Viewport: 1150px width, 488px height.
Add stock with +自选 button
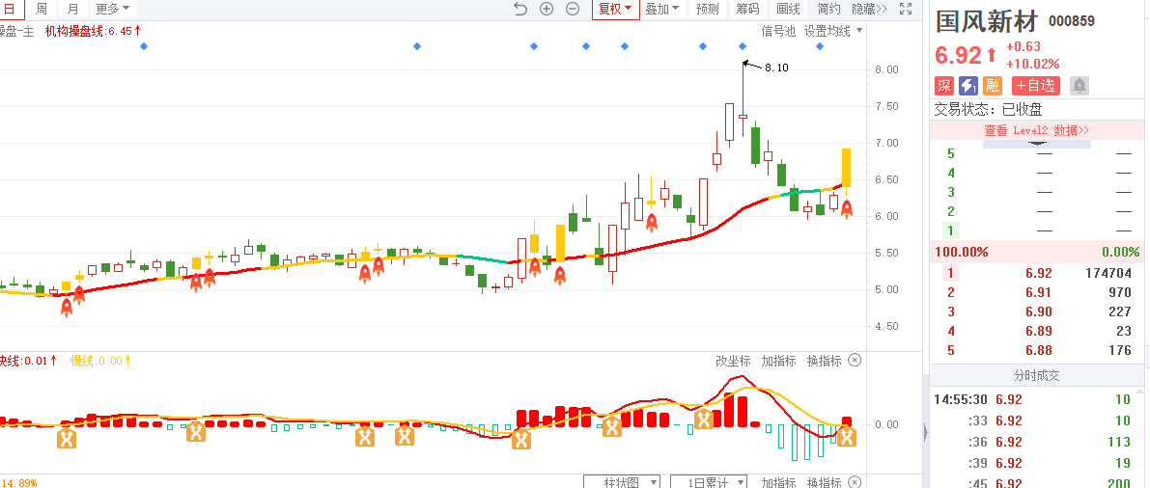coord(1036,86)
